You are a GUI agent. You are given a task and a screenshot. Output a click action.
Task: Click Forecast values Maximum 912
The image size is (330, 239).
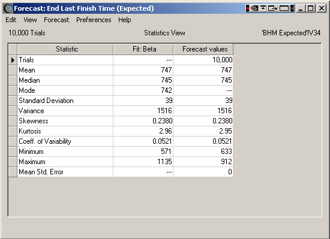203,162
